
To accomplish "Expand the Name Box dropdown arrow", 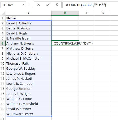I will [x=23, y=5].
